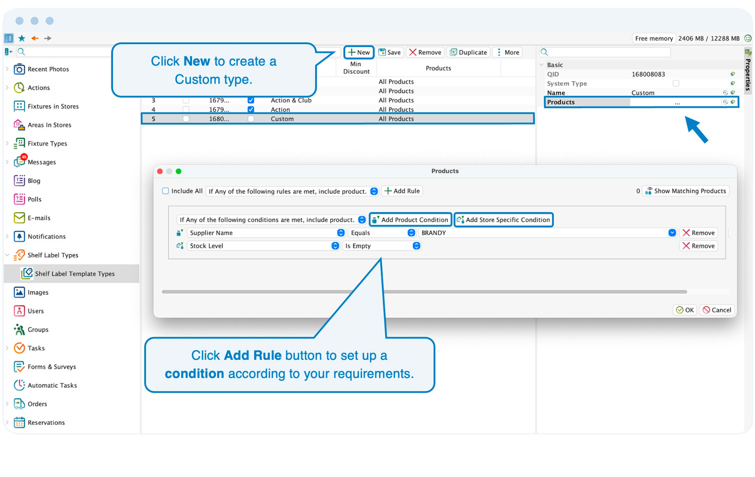Open the Blog section
This screenshot has height=477, width=755.
pyautogui.click(x=34, y=180)
